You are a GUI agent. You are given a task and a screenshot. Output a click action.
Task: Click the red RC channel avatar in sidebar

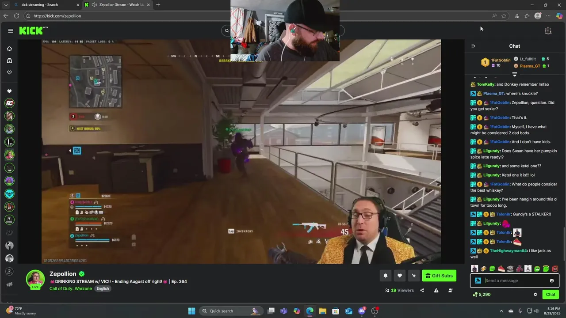(x=9, y=103)
